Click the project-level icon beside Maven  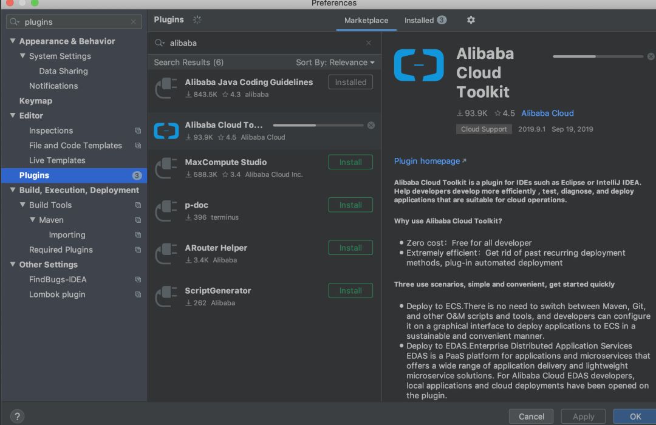point(138,220)
